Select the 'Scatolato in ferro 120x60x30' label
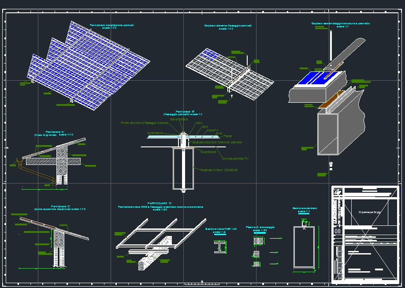The image size is (405, 288). tap(219, 170)
